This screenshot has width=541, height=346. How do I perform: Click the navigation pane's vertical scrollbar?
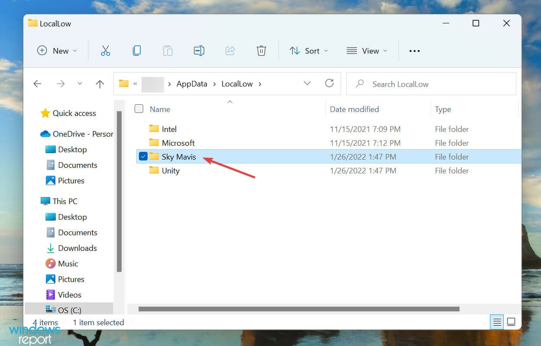pyautogui.click(x=119, y=192)
